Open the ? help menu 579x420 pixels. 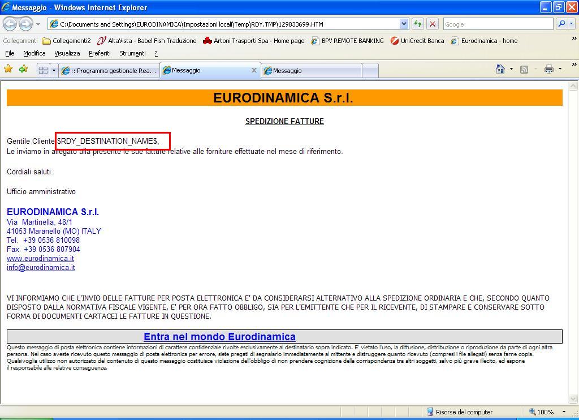pos(156,53)
